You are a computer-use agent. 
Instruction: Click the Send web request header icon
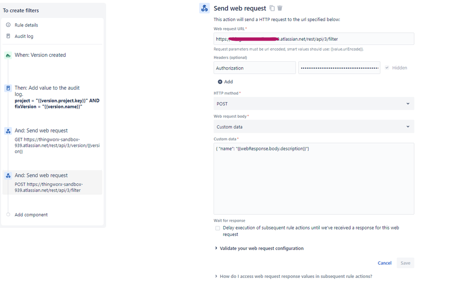(204, 8)
